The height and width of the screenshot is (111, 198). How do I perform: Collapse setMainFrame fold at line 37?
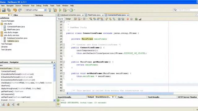[64, 73]
